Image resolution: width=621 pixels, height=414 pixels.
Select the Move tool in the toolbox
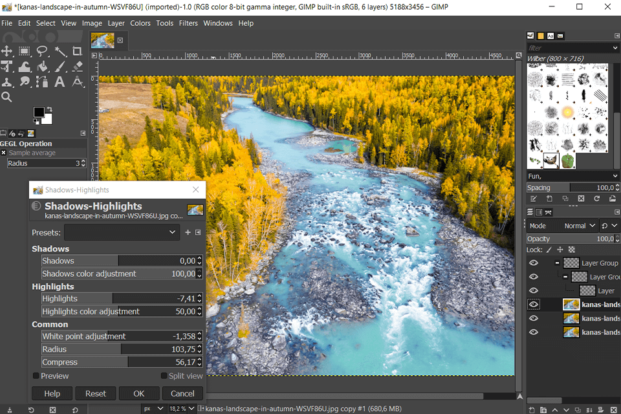point(6,51)
